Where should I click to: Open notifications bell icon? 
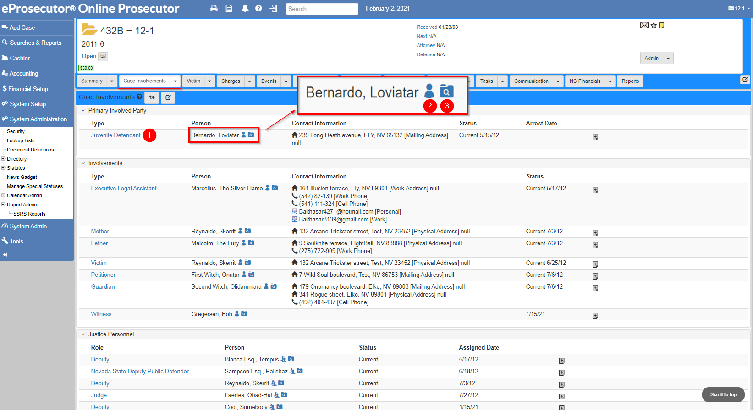[x=245, y=8]
